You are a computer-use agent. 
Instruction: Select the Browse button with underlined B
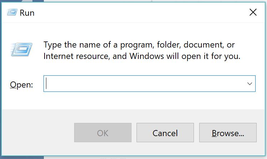coord(228,133)
